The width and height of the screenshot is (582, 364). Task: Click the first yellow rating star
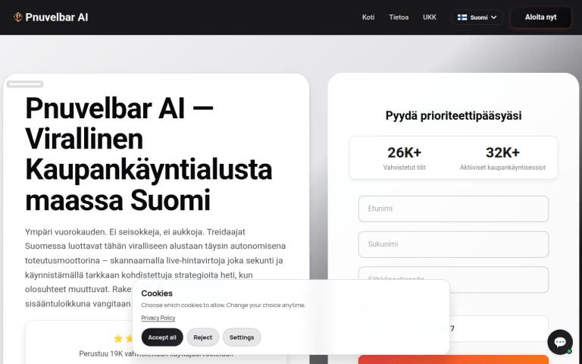[x=118, y=338]
